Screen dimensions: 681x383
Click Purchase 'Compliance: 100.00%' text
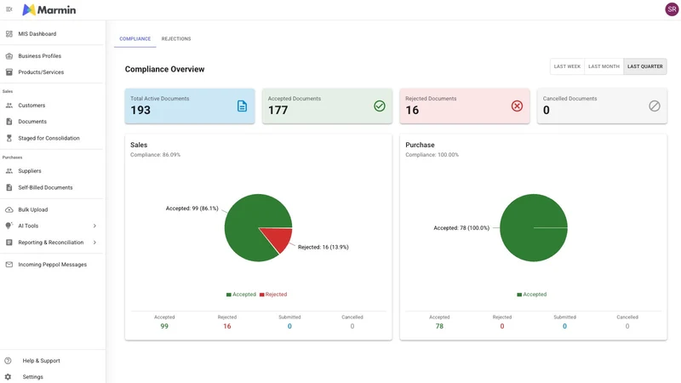(x=432, y=155)
